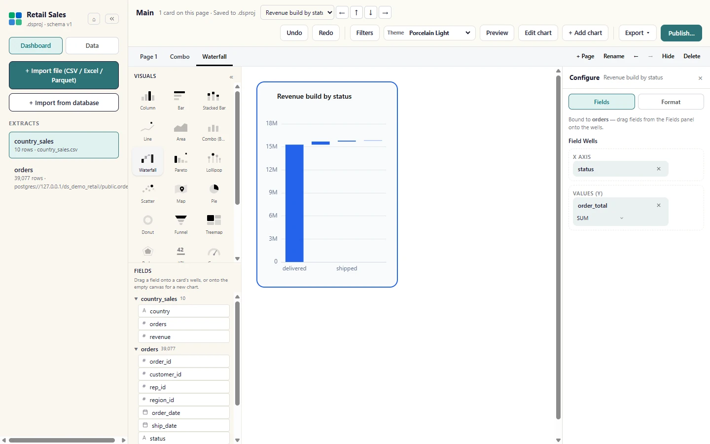Click the Publish button

coord(681,33)
